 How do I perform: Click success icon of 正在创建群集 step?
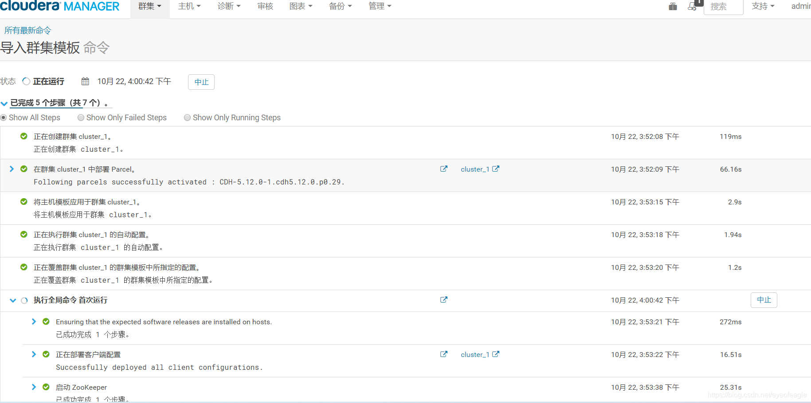tap(24, 136)
